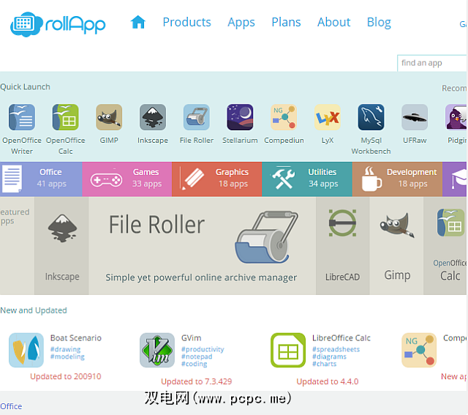Open the LibreOffice Calc app icon
The width and height of the screenshot is (468, 415).
tap(288, 350)
